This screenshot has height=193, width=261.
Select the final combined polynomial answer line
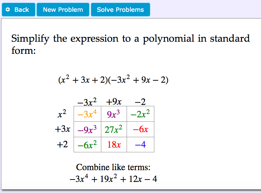[113, 179]
